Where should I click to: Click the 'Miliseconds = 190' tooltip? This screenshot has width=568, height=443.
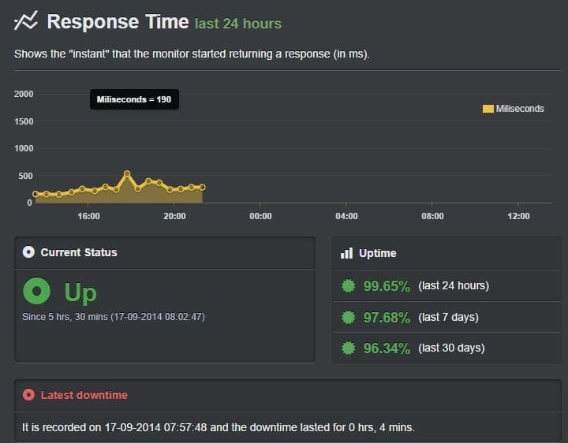click(x=134, y=99)
